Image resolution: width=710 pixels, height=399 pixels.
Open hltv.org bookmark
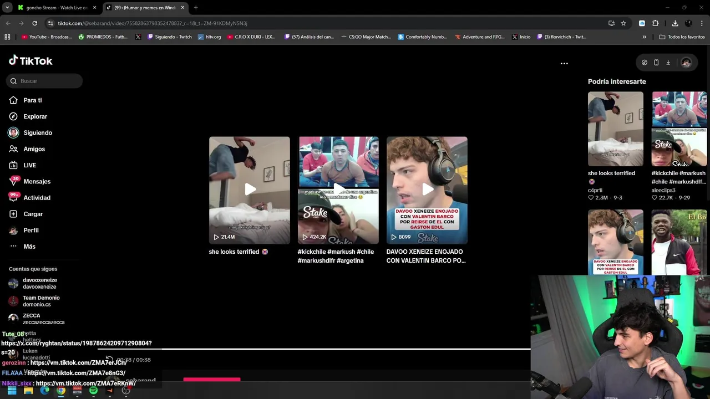[x=209, y=37]
